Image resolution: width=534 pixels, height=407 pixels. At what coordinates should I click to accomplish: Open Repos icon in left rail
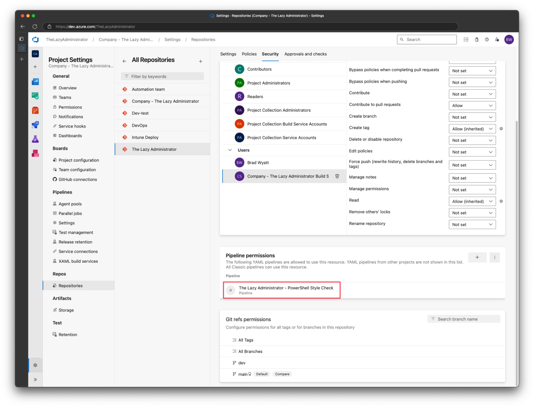[x=35, y=110]
